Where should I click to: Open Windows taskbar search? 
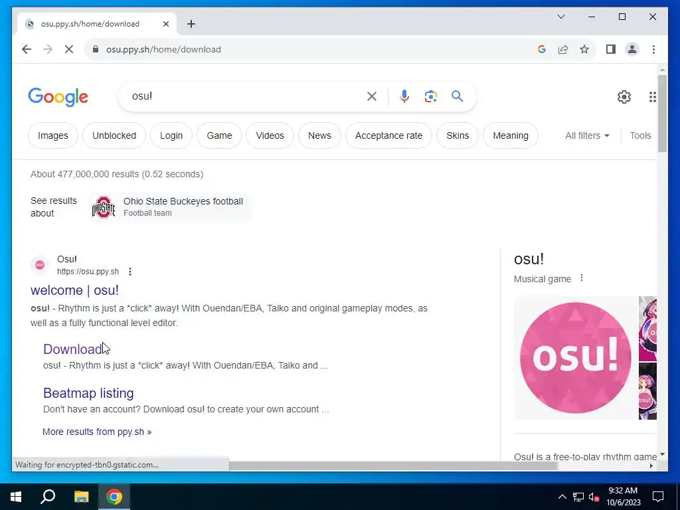(x=48, y=497)
